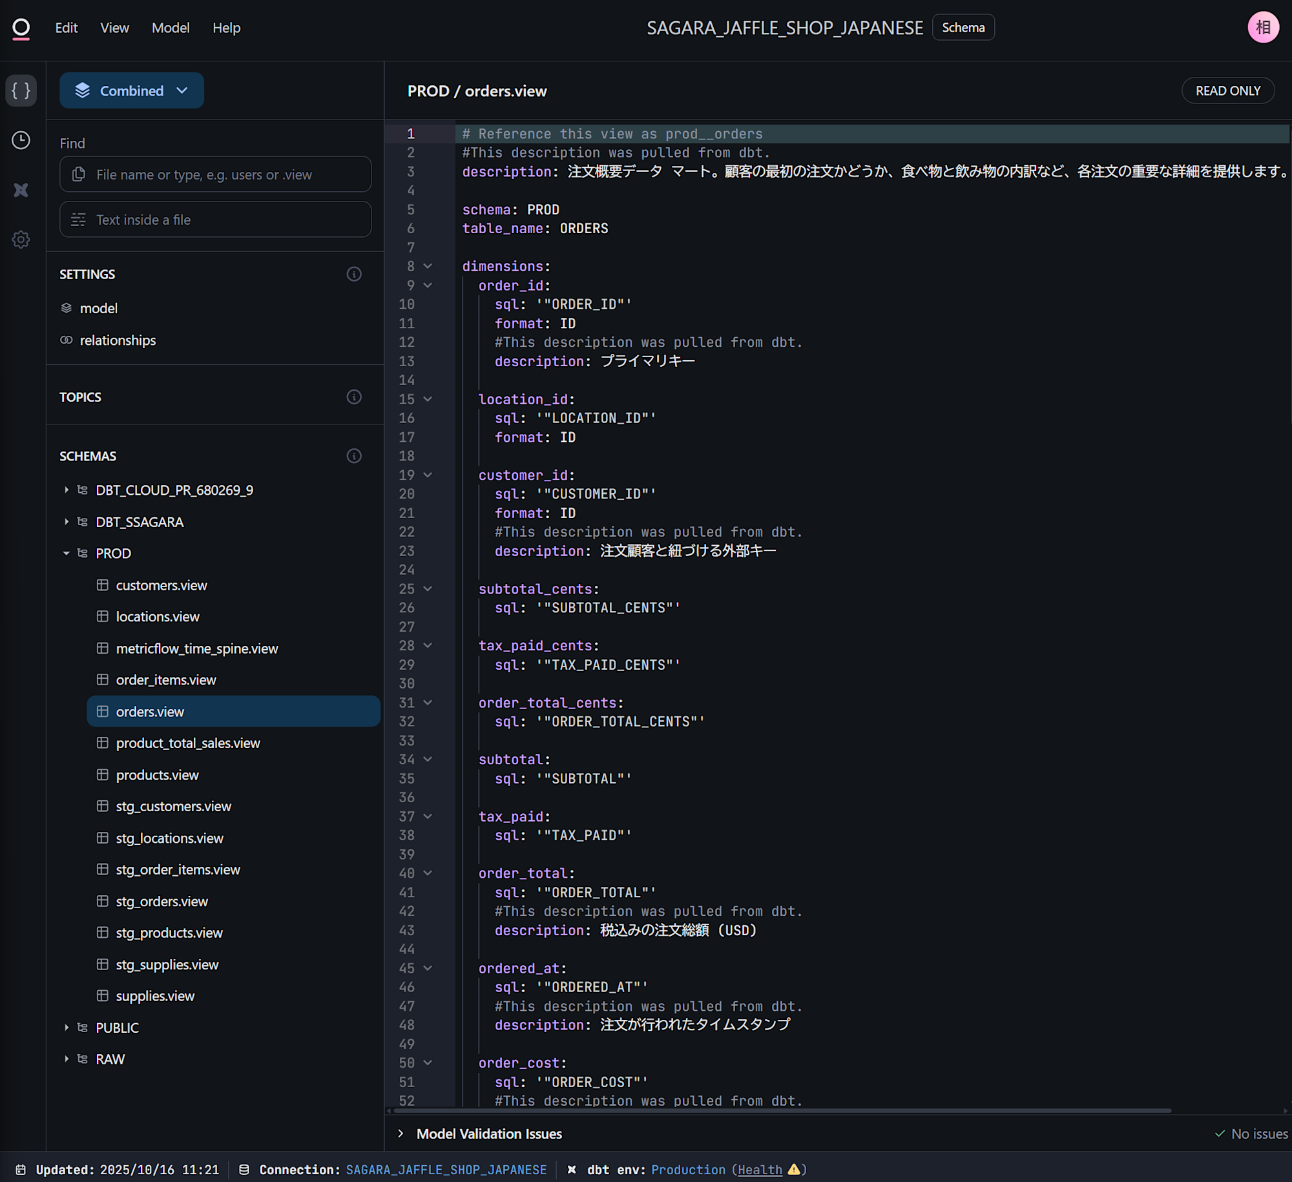Click the info icon next to SETTINGS
This screenshot has width=1292, height=1182.
tap(353, 274)
